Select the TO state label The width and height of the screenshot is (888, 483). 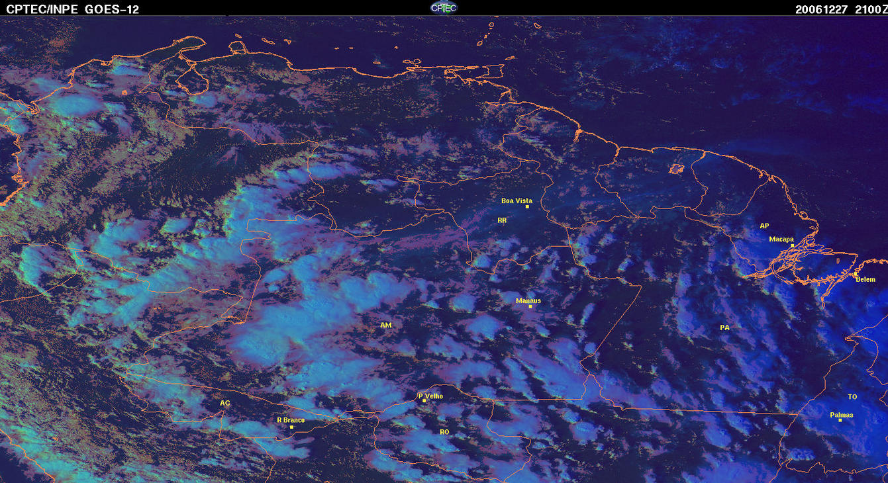[x=852, y=397]
